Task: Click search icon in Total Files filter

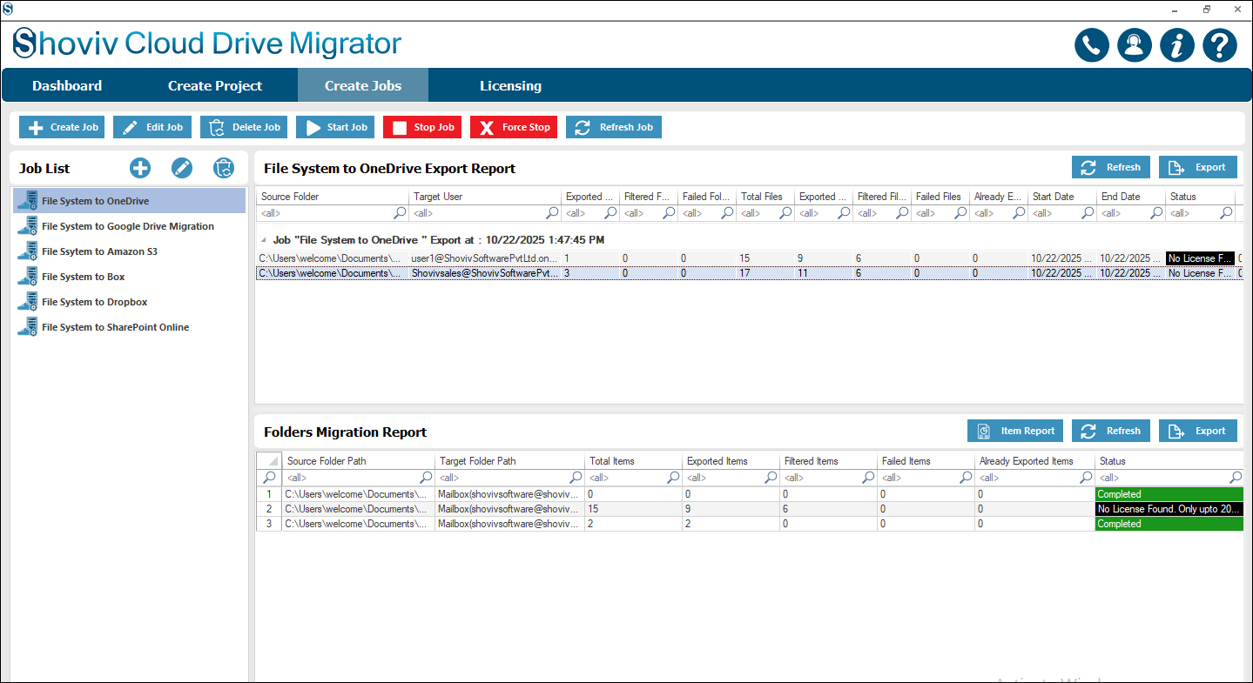Action: click(x=785, y=213)
